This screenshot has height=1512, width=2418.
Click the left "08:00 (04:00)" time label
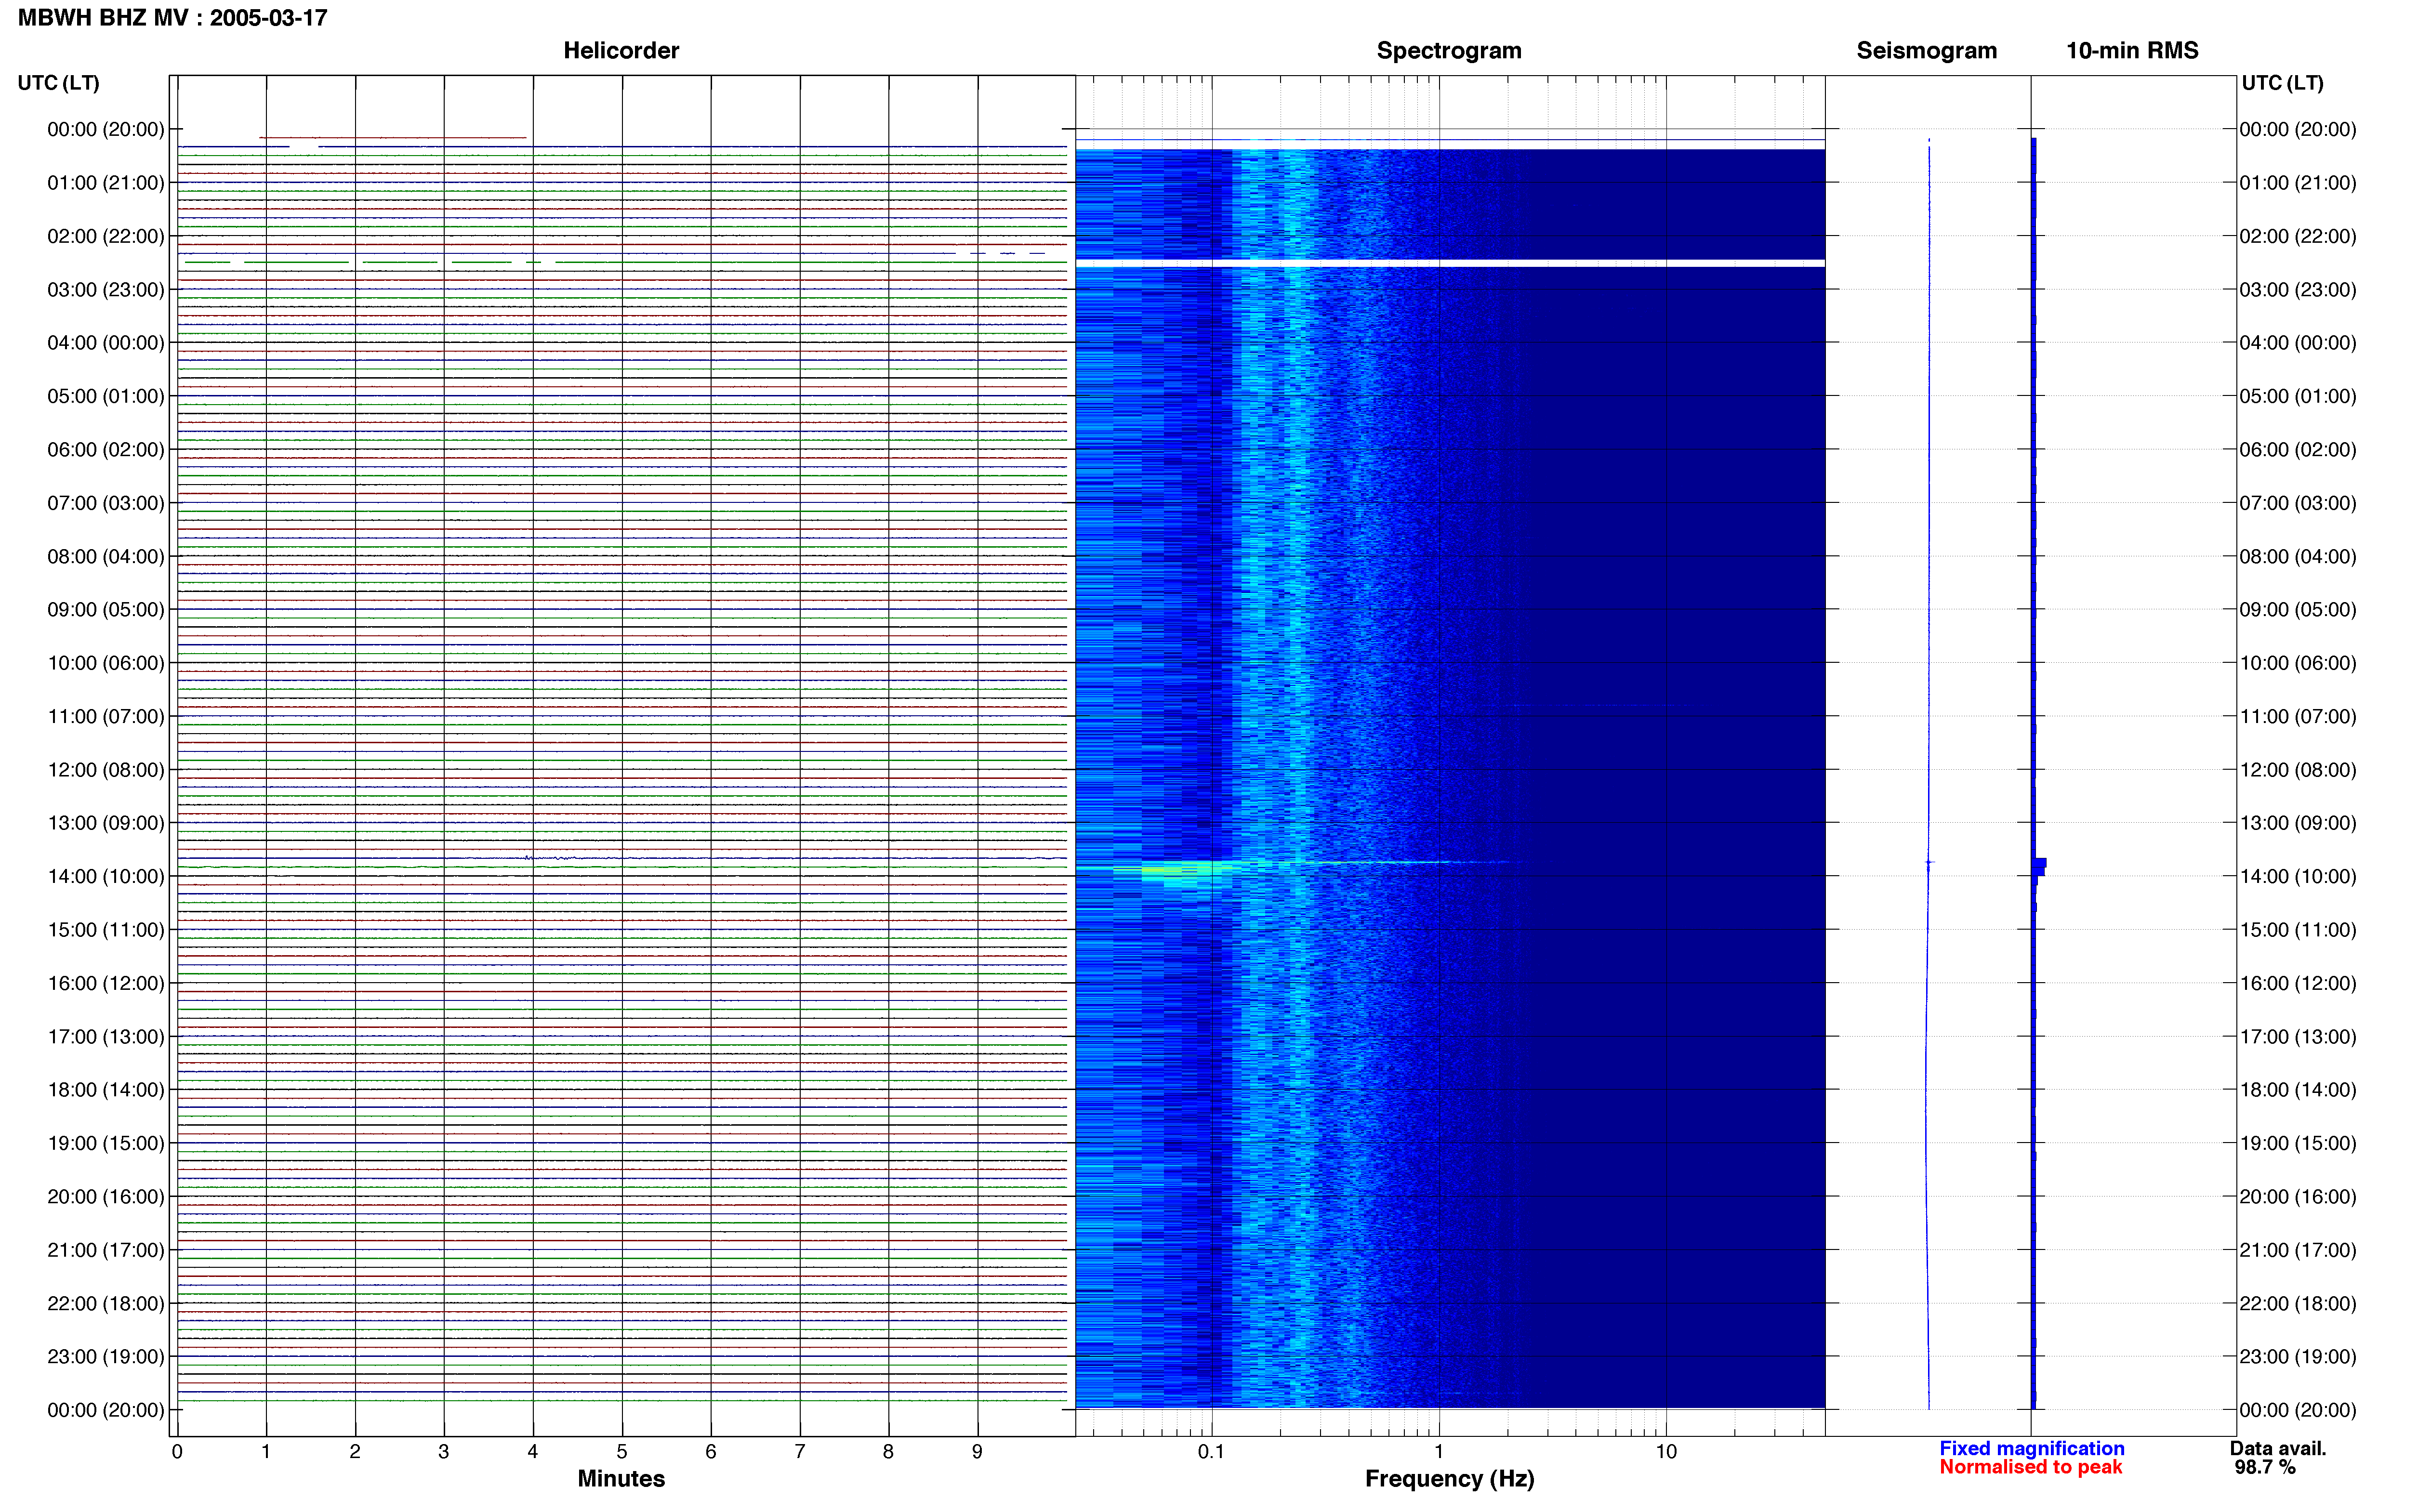[105, 556]
